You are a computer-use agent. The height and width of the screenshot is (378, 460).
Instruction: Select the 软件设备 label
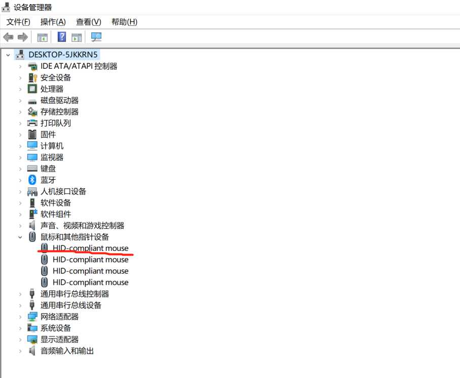pos(55,202)
